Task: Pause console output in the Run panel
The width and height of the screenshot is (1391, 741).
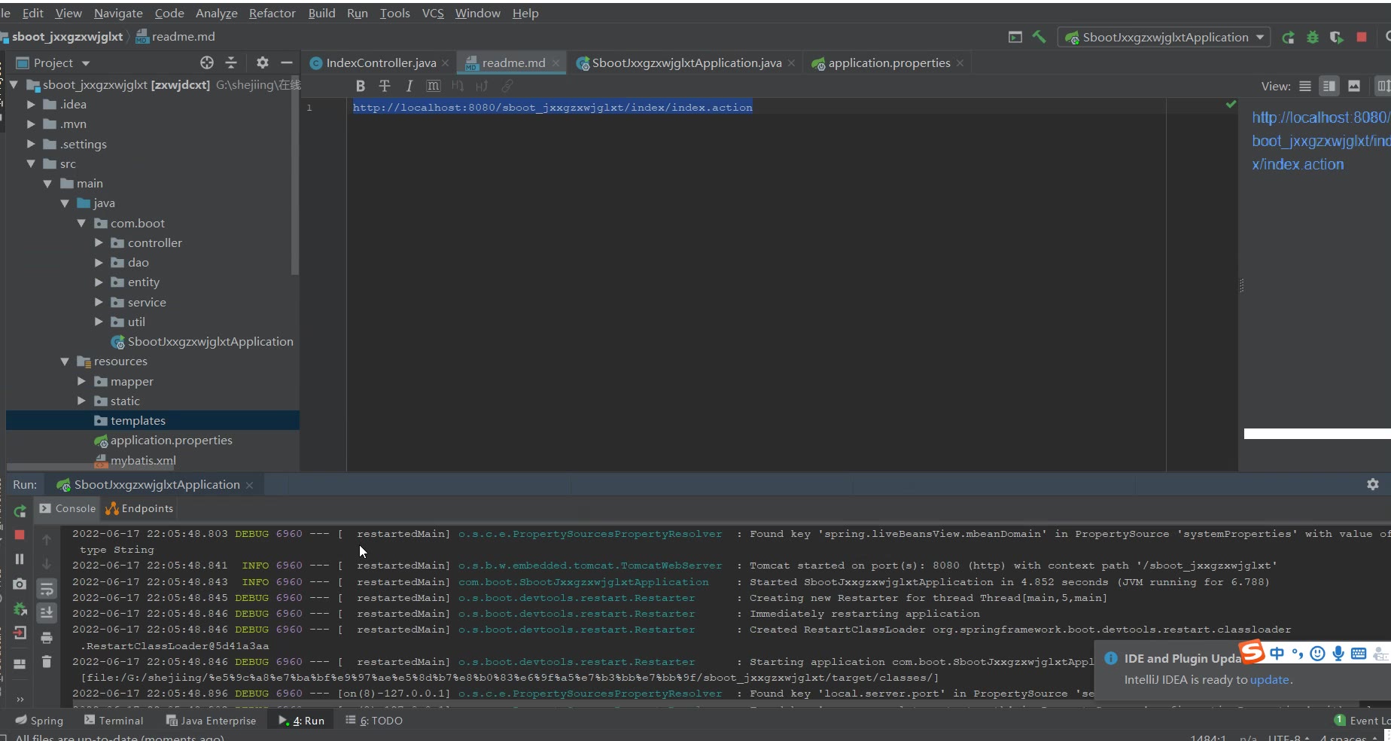Action: tap(20, 560)
